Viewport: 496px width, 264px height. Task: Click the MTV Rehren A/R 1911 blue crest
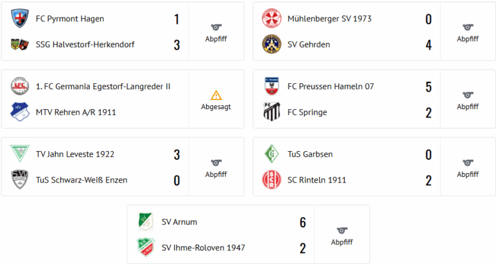20,112
